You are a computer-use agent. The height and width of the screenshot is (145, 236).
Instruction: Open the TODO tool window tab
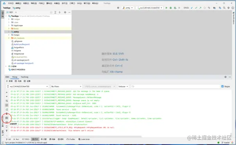click(x=25, y=139)
